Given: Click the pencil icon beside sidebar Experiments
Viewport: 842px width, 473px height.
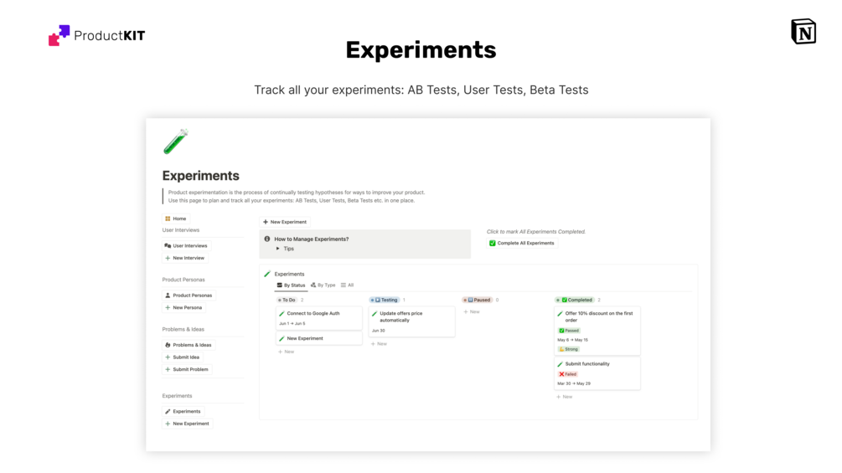Looking at the screenshot, I should point(168,412).
